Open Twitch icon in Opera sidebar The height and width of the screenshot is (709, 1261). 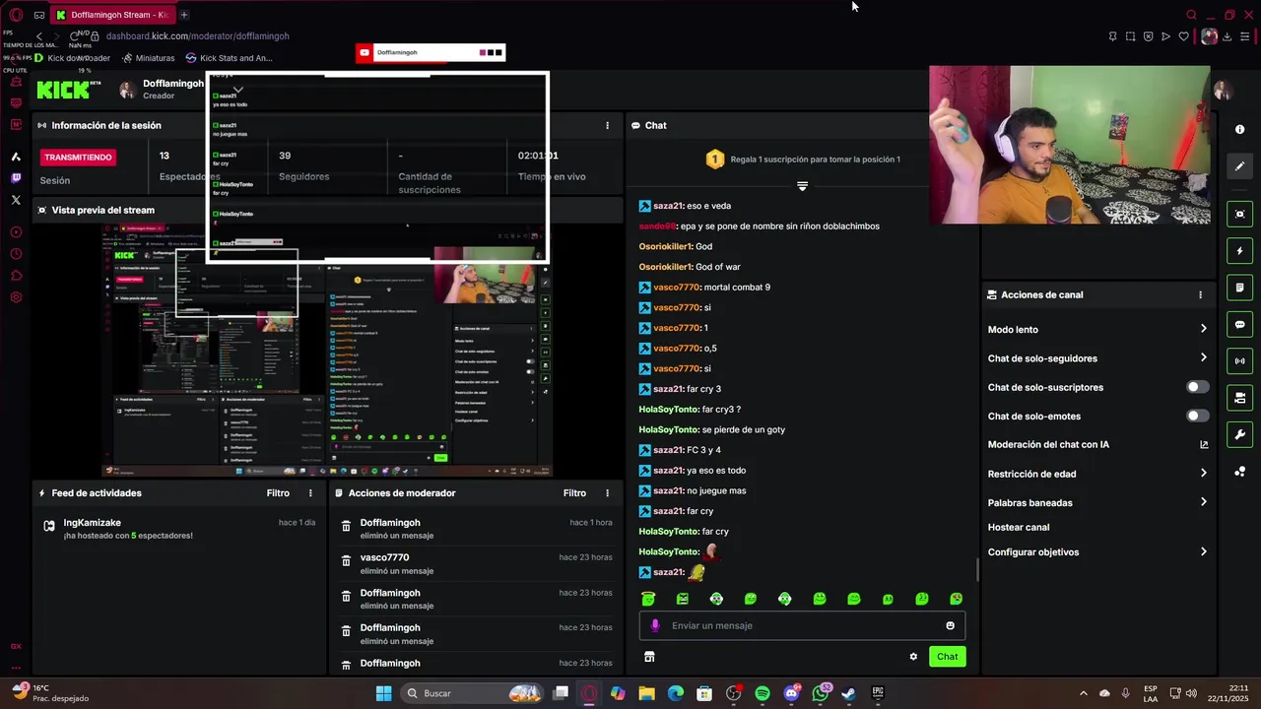tap(16, 178)
